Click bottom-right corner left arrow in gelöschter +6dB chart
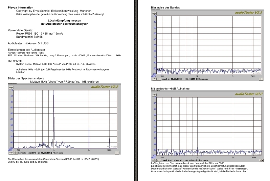Screen dimensions: 270x181 point(260,160)
